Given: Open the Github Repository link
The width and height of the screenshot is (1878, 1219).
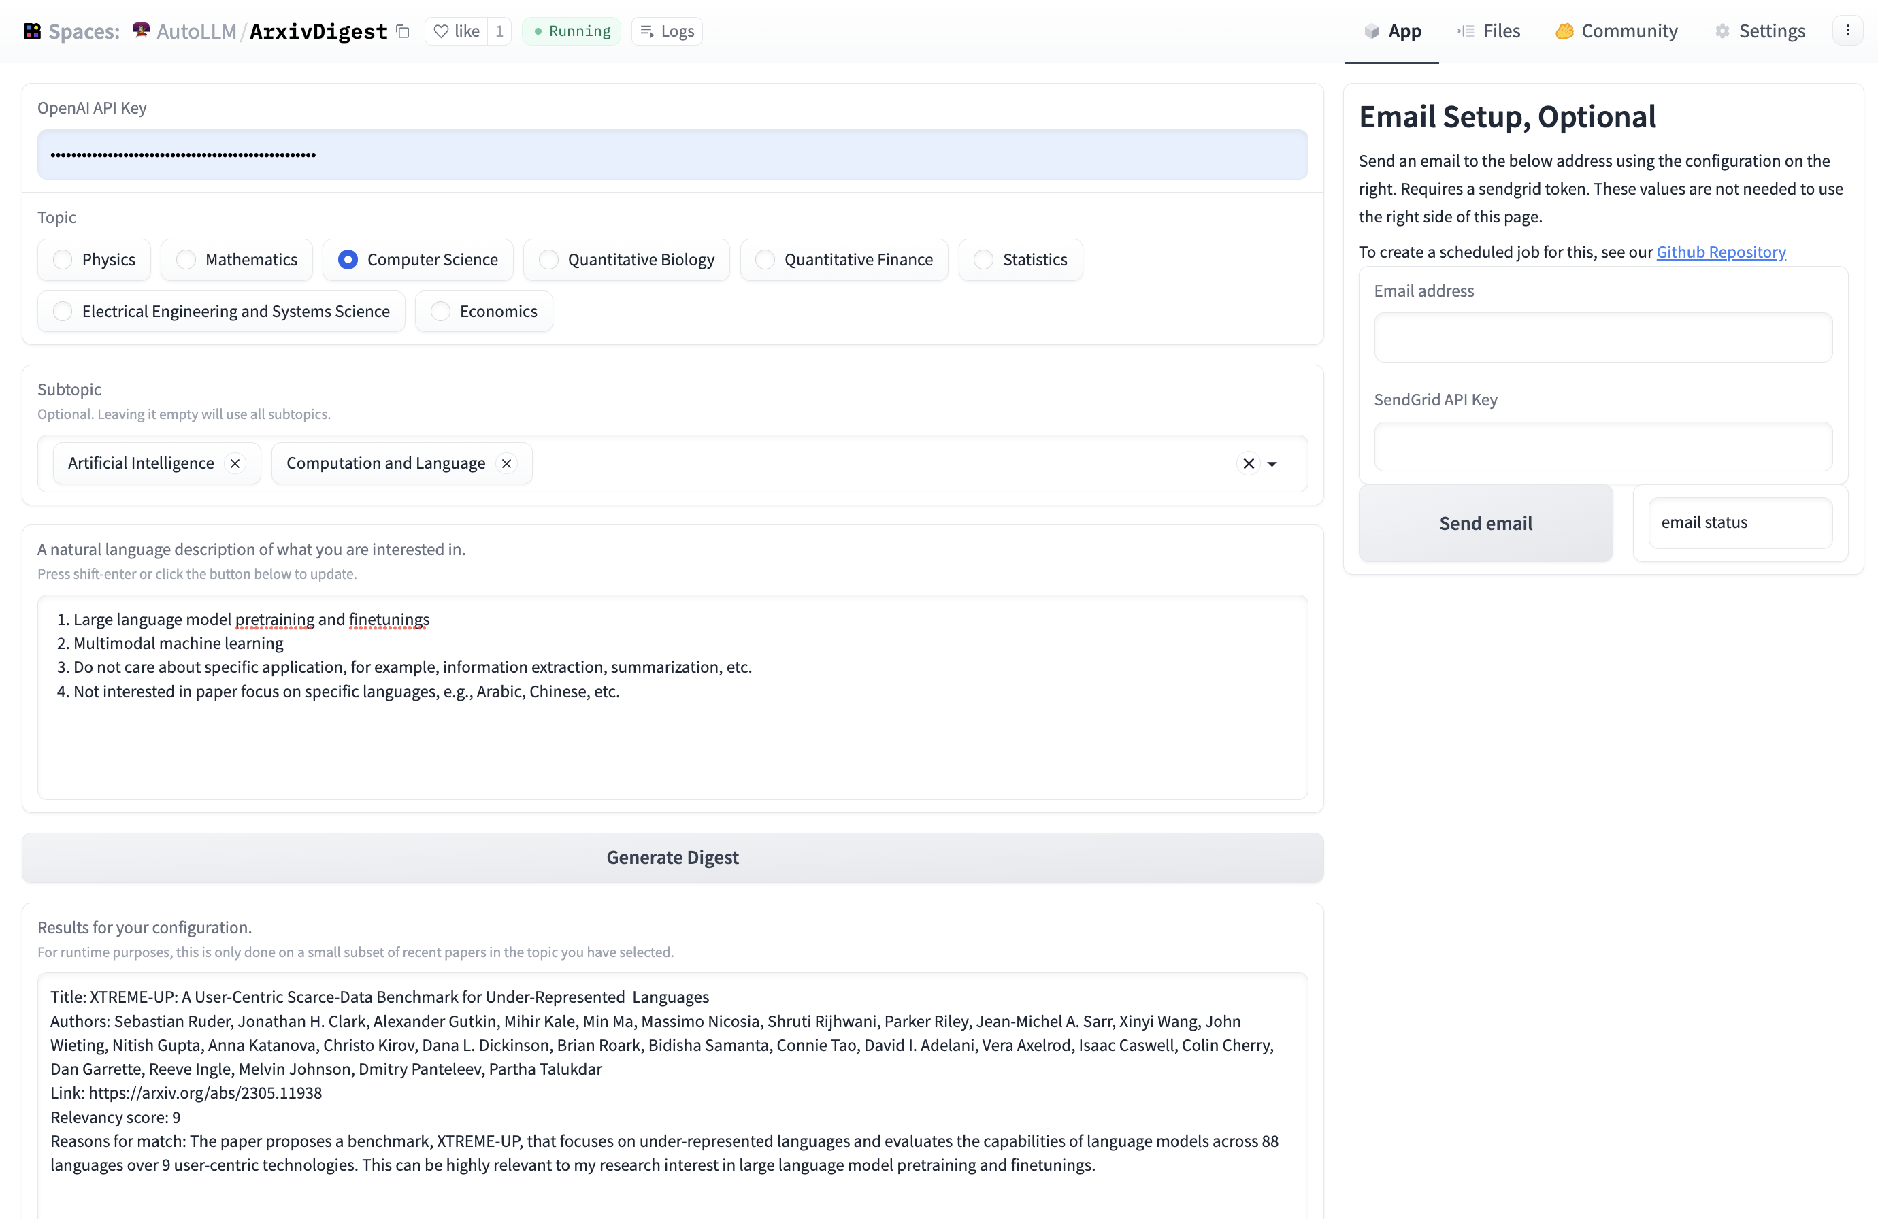Looking at the screenshot, I should [1721, 252].
